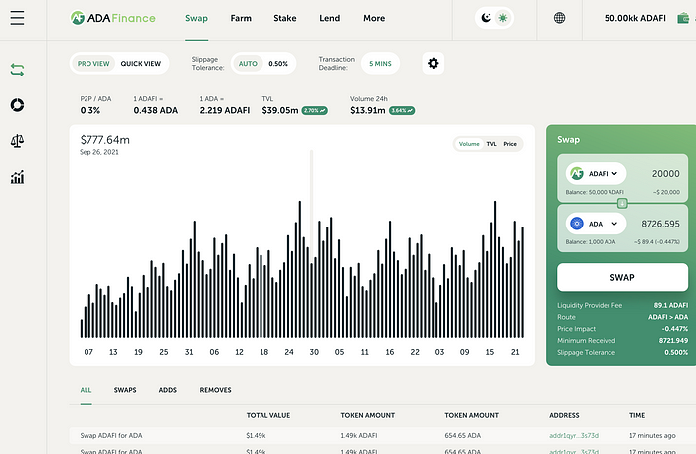The image size is (696, 454).
Task: Click the '$1.49k' total value in first row
Action: pos(256,436)
